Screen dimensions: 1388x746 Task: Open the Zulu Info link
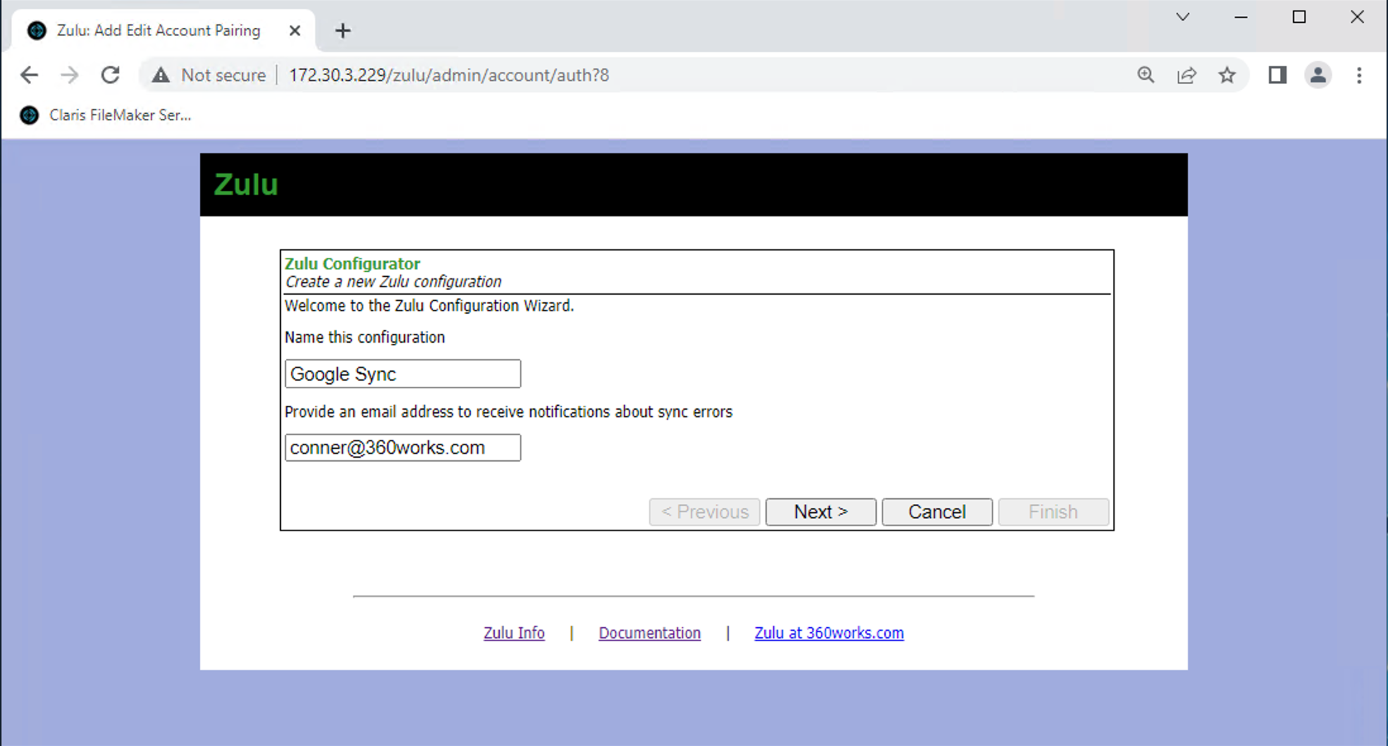514,633
